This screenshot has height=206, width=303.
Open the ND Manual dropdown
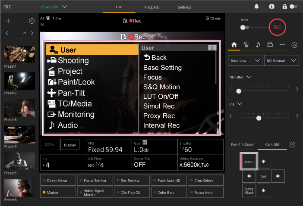(281, 61)
